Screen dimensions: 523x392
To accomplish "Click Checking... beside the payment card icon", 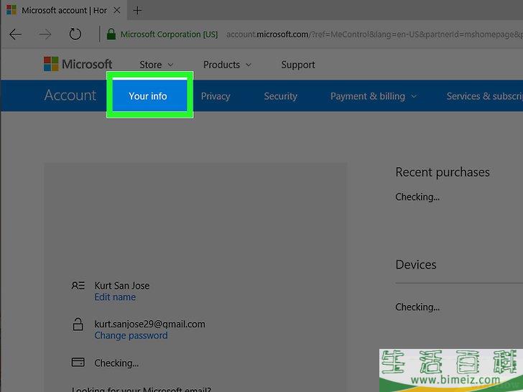I will point(116,363).
